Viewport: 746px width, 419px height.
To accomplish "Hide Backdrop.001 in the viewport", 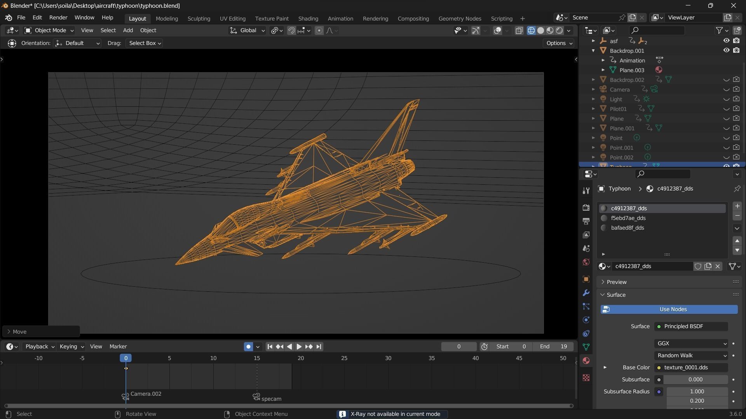I will click(x=726, y=50).
